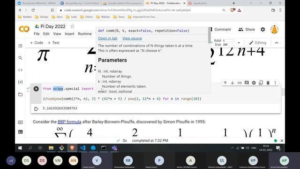Open Brave shields icon
This screenshot has height=169, width=300.
coord(232,10)
